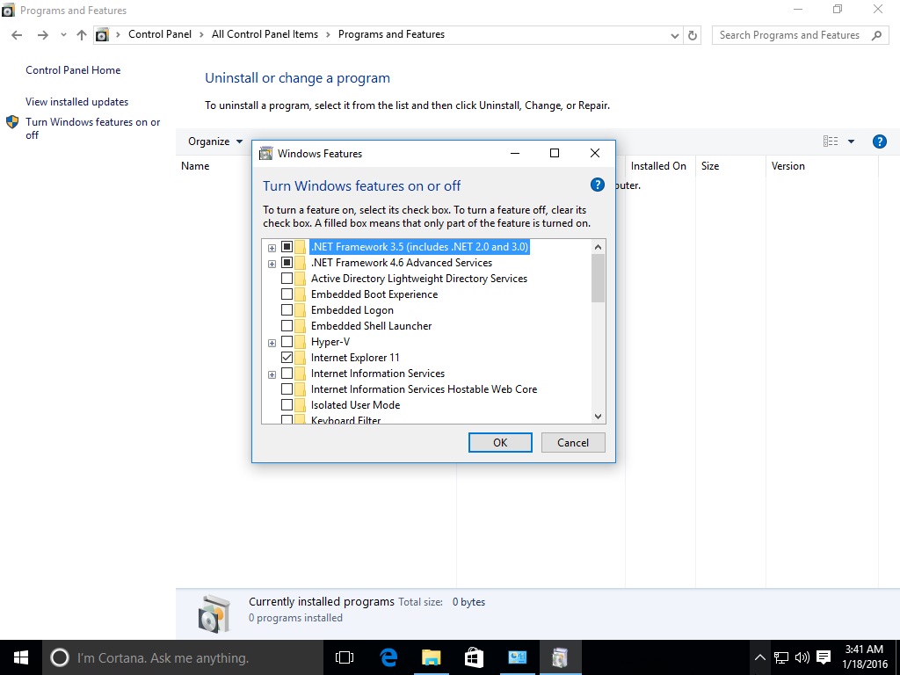Confirm with the OK button

(500, 443)
